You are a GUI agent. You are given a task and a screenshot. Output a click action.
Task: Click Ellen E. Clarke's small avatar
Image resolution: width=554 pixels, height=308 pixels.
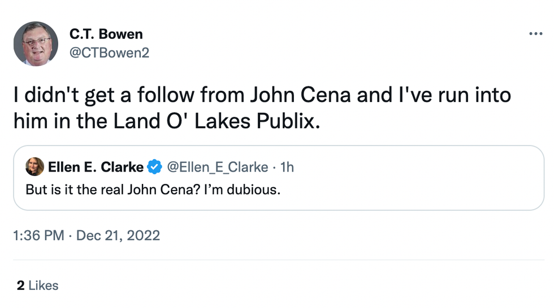[35, 167]
